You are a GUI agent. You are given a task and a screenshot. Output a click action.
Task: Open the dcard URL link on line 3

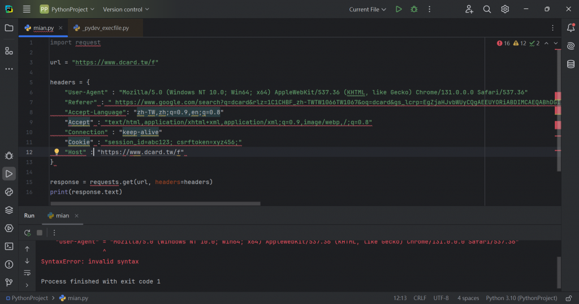pos(115,62)
